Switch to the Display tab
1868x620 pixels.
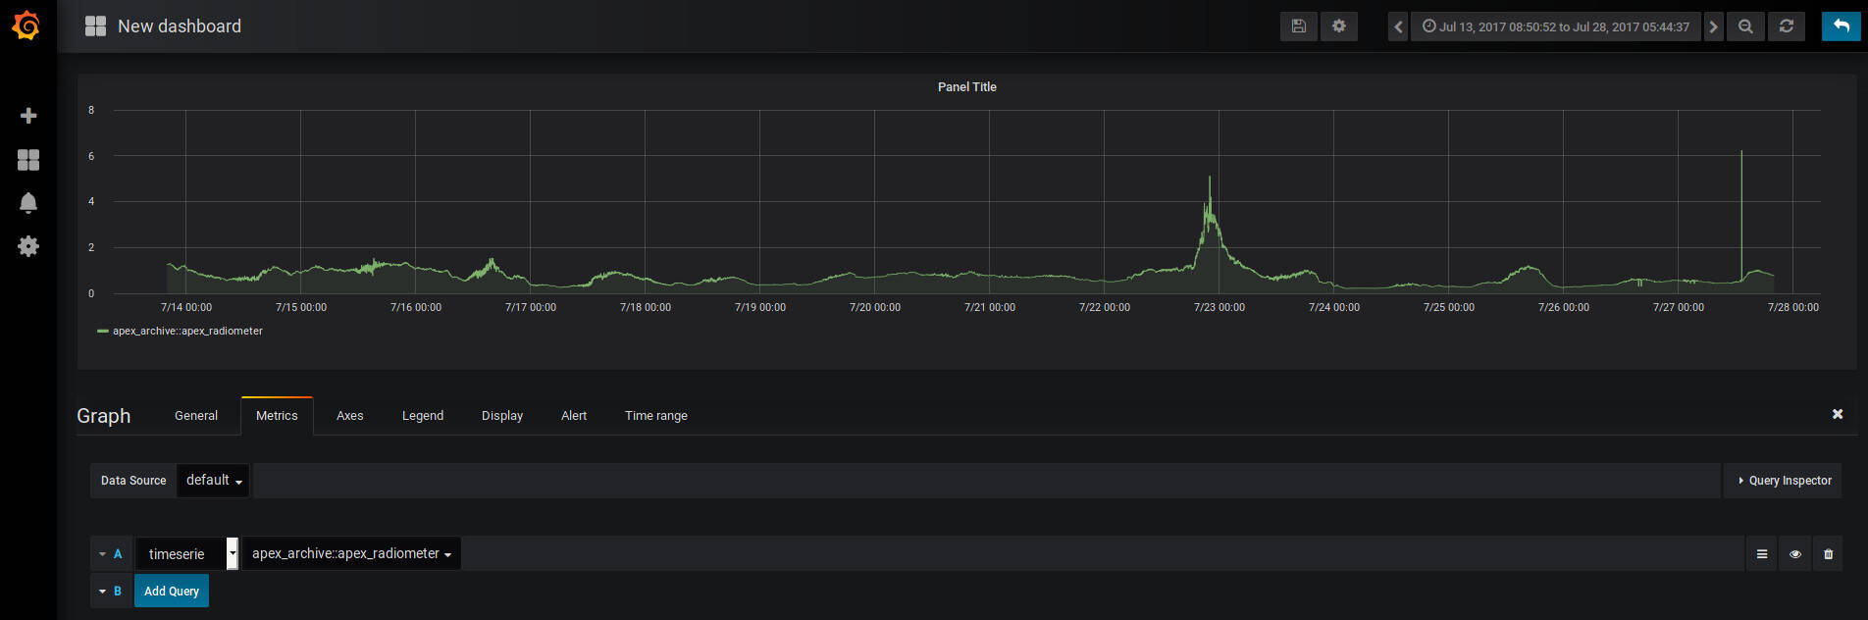click(x=502, y=416)
